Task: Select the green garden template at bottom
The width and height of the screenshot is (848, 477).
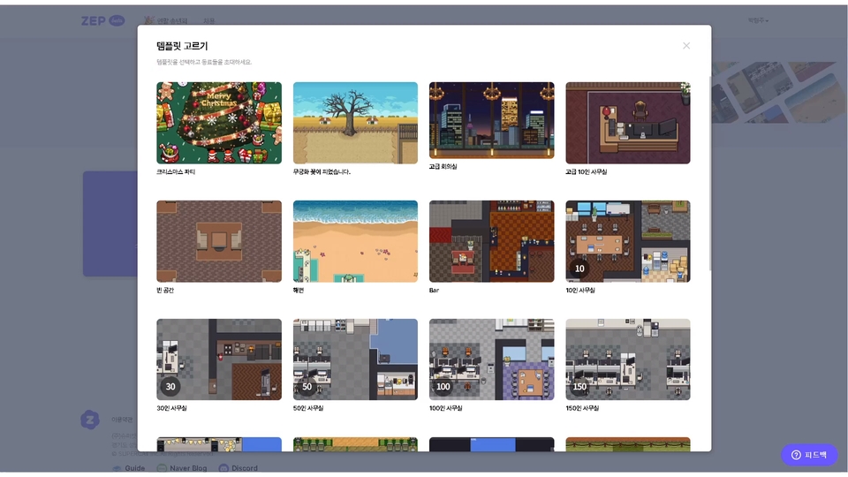Action: click(355, 444)
